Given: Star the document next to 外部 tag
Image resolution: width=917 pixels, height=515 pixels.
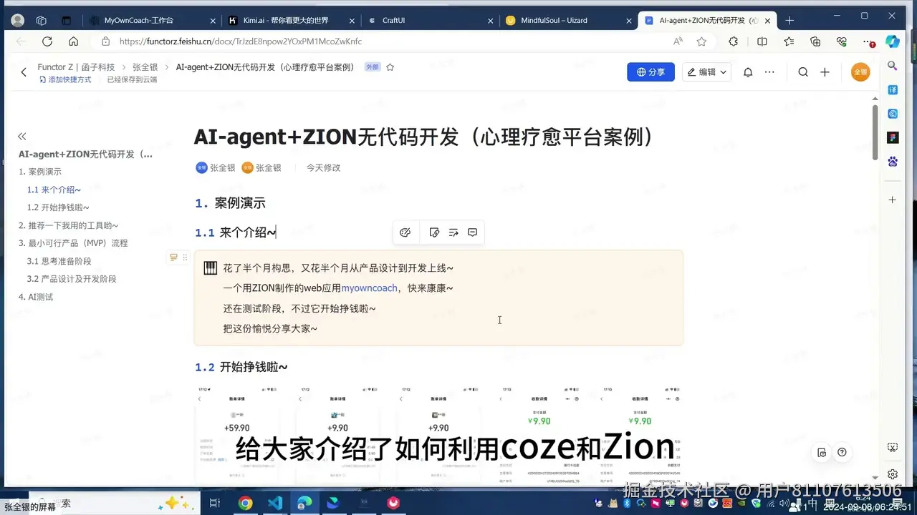Looking at the screenshot, I should point(390,67).
